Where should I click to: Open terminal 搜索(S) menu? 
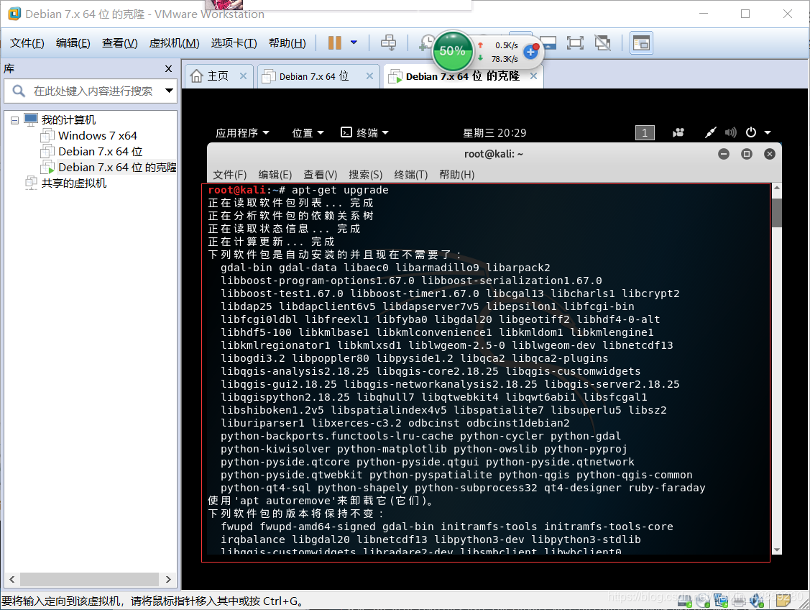366,175
